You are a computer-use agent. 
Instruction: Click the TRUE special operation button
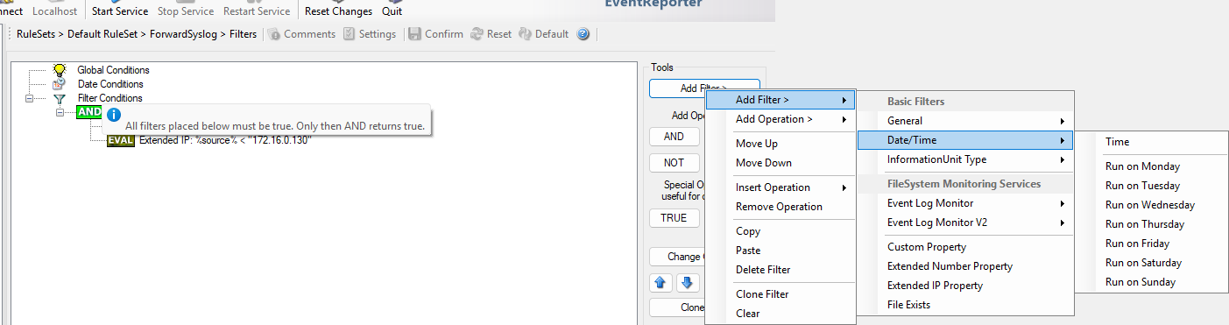(x=674, y=218)
